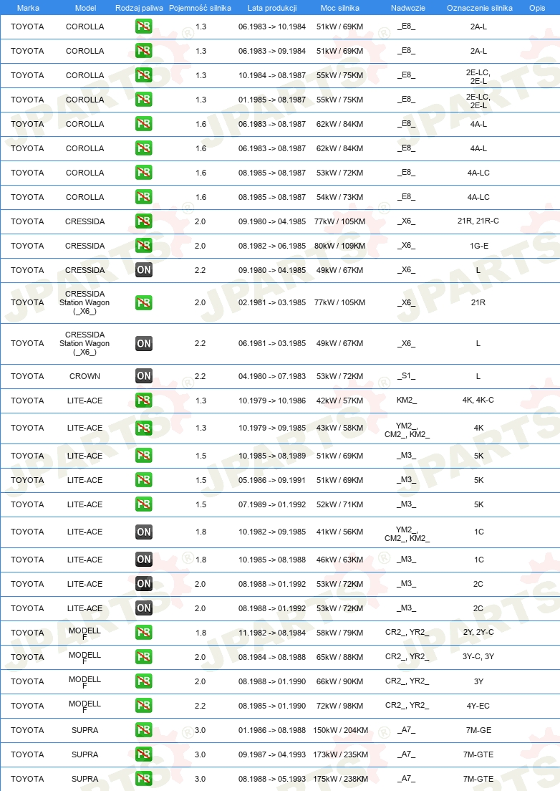Click the Lata produkcji column header
Image resolution: width=560 pixels, height=791 pixels.
(x=272, y=8)
